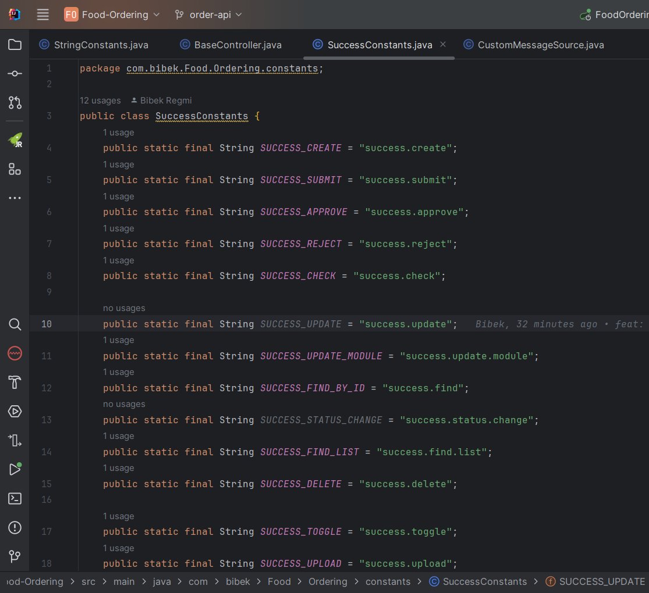Open the main hamburger menu
The width and height of the screenshot is (649, 593).
[42, 15]
